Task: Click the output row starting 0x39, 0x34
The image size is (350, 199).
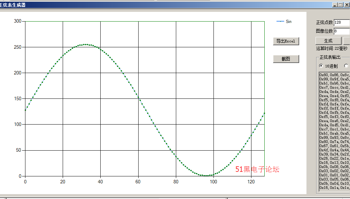Action: point(334,154)
